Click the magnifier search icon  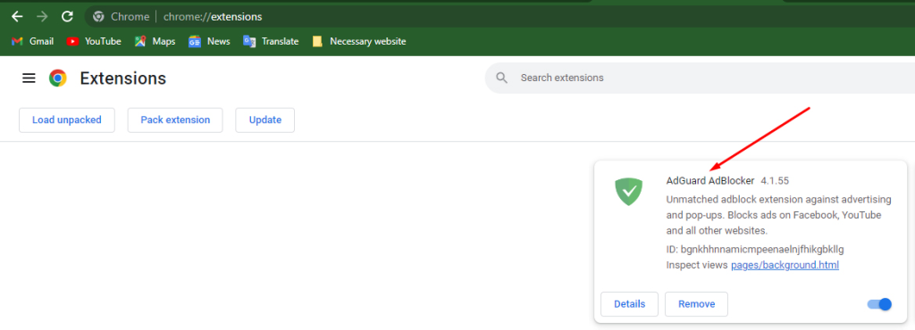pos(501,78)
